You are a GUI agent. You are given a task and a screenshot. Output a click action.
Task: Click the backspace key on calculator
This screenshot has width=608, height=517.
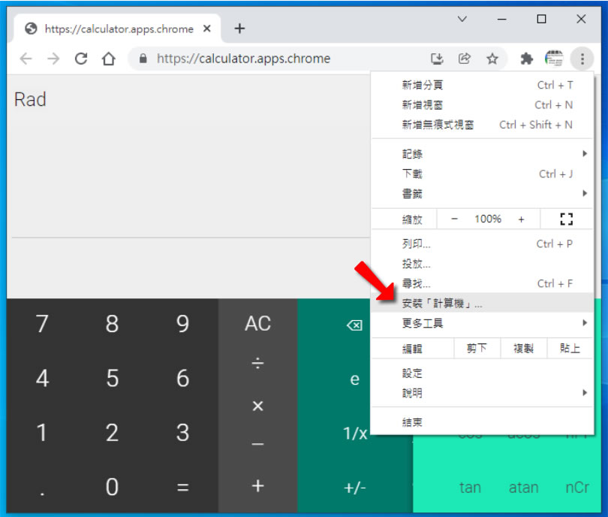(x=354, y=325)
